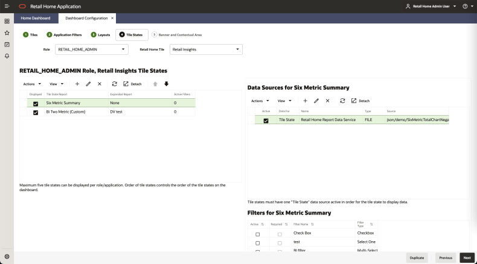This screenshot has width=477, height=264.
Task: Open View menu for data sources
Action: point(284,101)
